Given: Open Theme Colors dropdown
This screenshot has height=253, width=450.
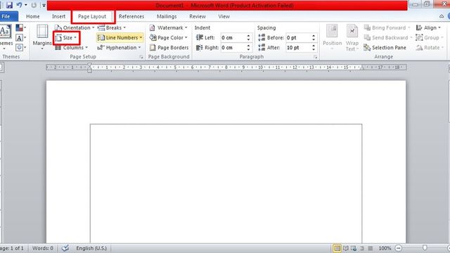Looking at the screenshot, I should pos(20,28).
